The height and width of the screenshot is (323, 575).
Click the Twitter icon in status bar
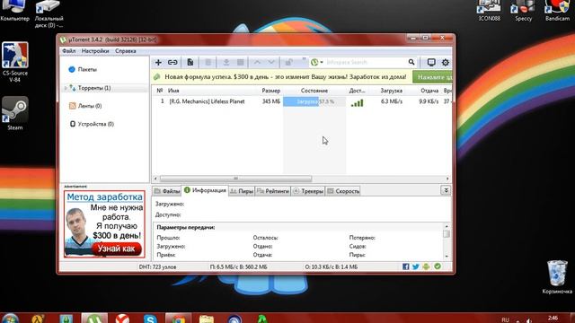[x=415, y=266]
